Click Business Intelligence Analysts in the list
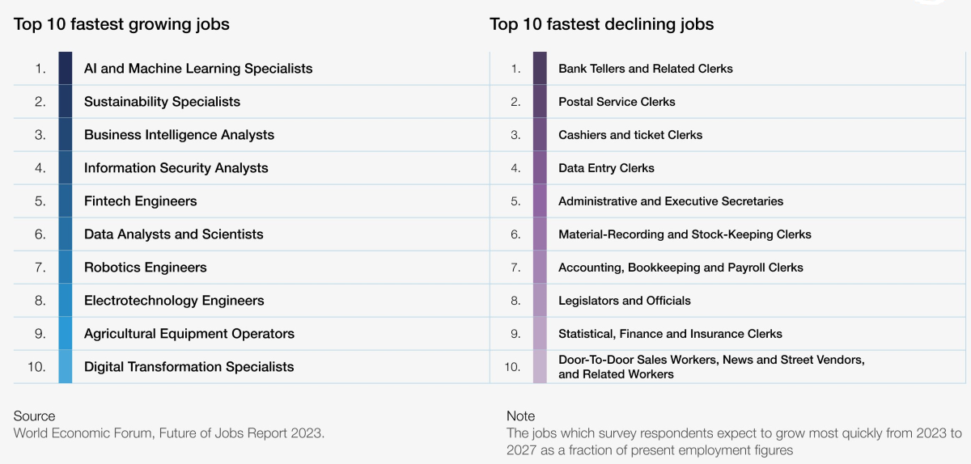Screen dimensions: 971x464 (x=179, y=135)
